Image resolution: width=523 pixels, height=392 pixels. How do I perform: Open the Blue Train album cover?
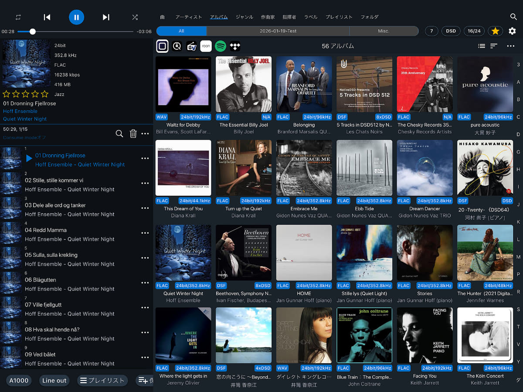coord(364,335)
